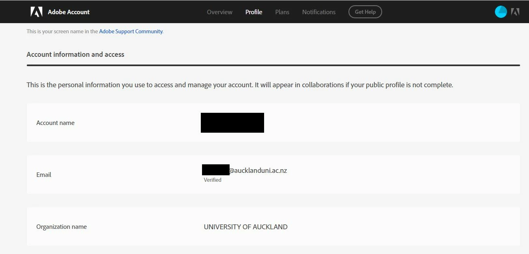529x254 pixels.
Task: Click the Verified status text
Action: [x=213, y=180]
